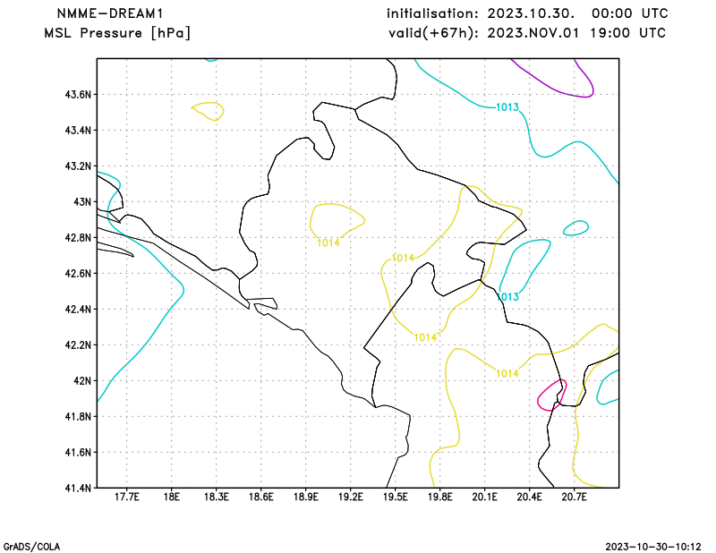Viewport: 716px width, 553px height.
Task: Click the 19.5E longitude label
Action: point(395,498)
